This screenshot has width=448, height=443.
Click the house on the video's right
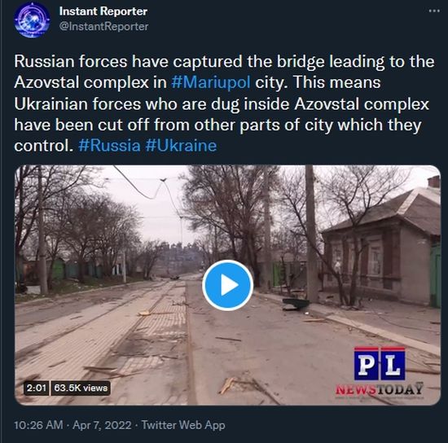tap(381, 246)
